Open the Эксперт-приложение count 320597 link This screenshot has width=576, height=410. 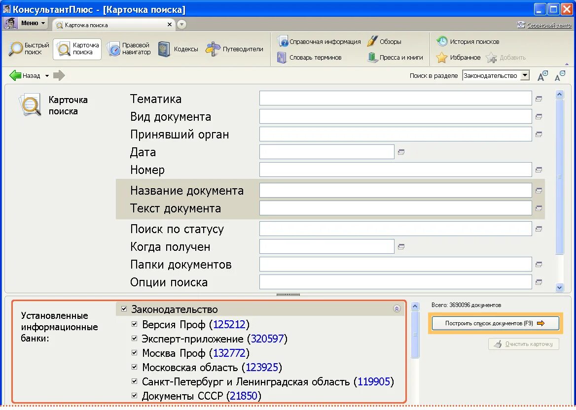267,339
